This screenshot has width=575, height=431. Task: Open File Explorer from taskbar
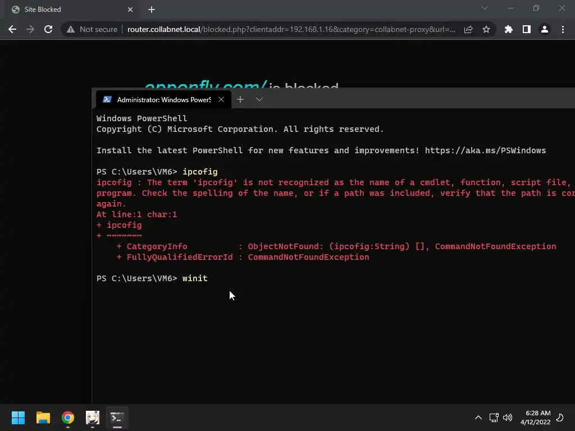click(x=43, y=418)
